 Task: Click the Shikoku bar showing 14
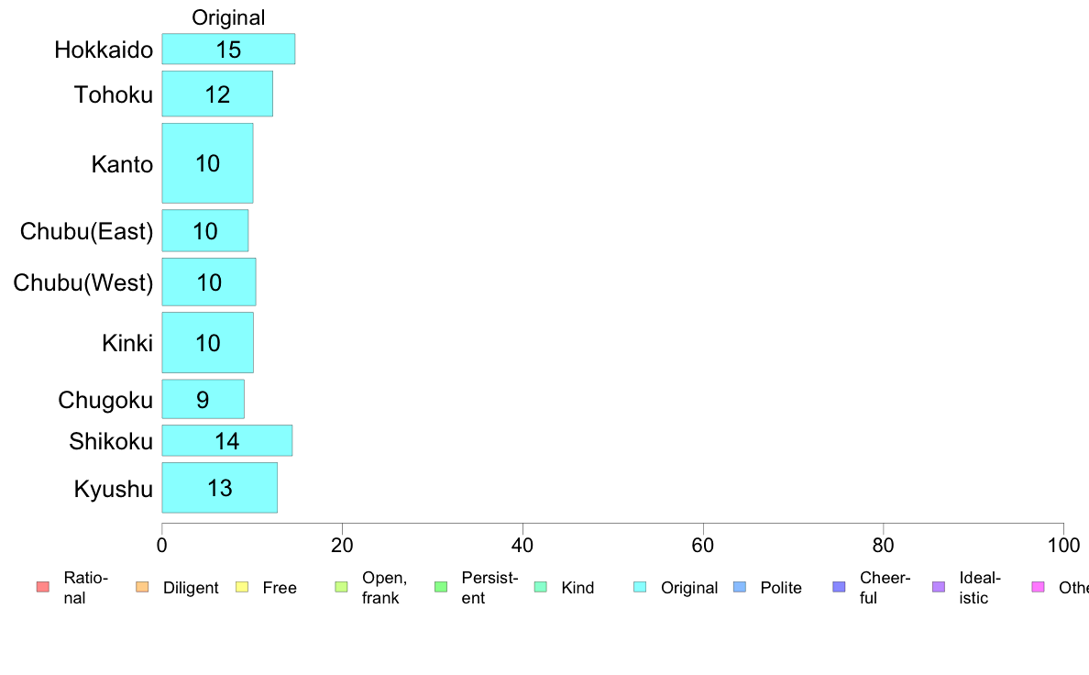click(227, 441)
